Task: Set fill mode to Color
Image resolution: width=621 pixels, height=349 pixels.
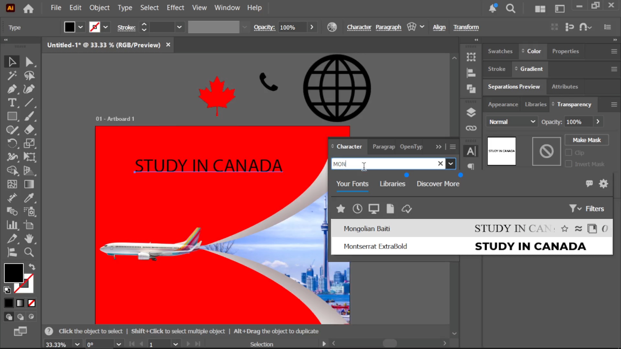Action: (9, 303)
